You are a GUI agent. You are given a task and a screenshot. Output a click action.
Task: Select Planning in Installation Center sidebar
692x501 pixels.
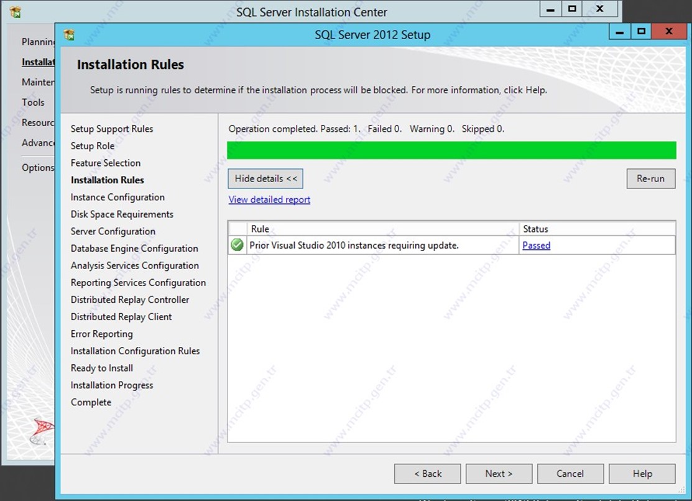click(39, 42)
